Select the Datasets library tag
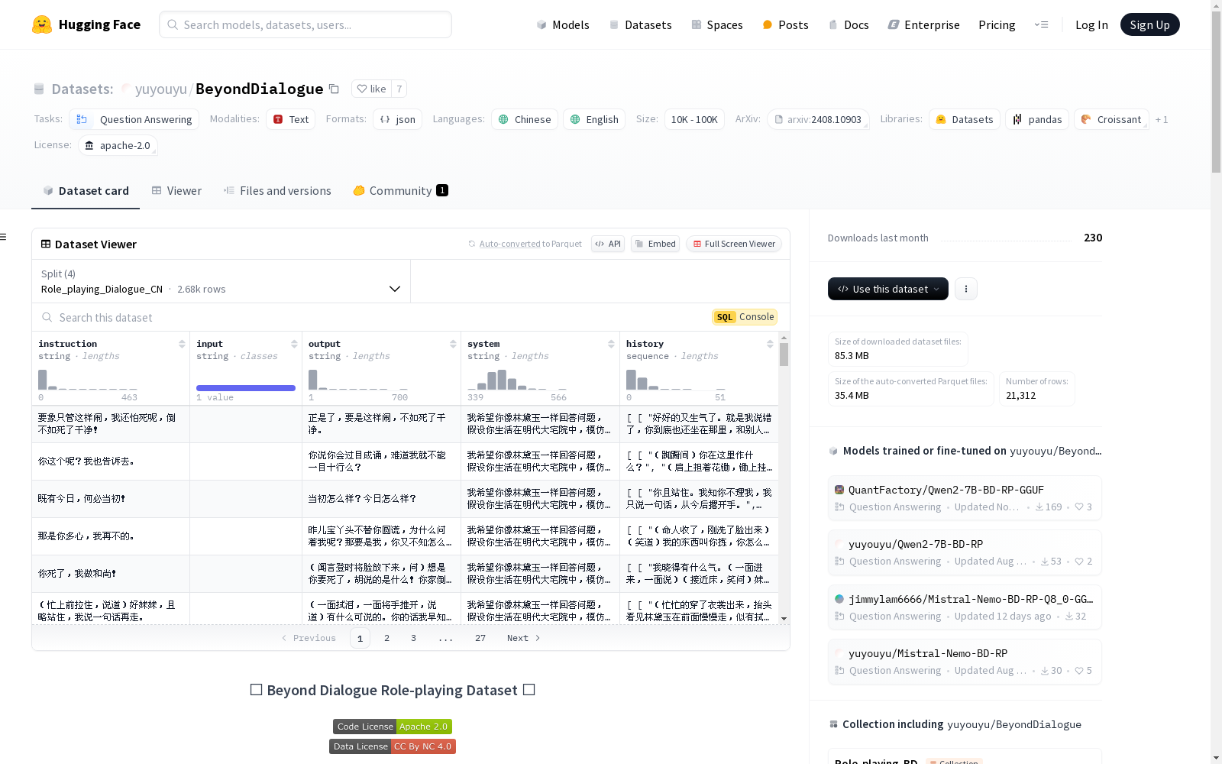The height and width of the screenshot is (764, 1222). coord(965,119)
